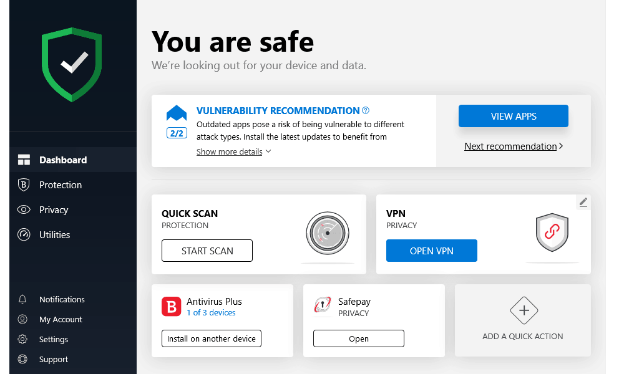This screenshot has width=624, height=374.
Task: Follow the 1 of 3 devices link
Action: point(211,313)
